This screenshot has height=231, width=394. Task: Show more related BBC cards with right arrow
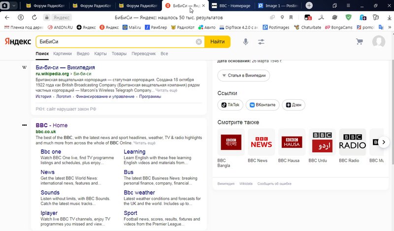pos(384,142)
